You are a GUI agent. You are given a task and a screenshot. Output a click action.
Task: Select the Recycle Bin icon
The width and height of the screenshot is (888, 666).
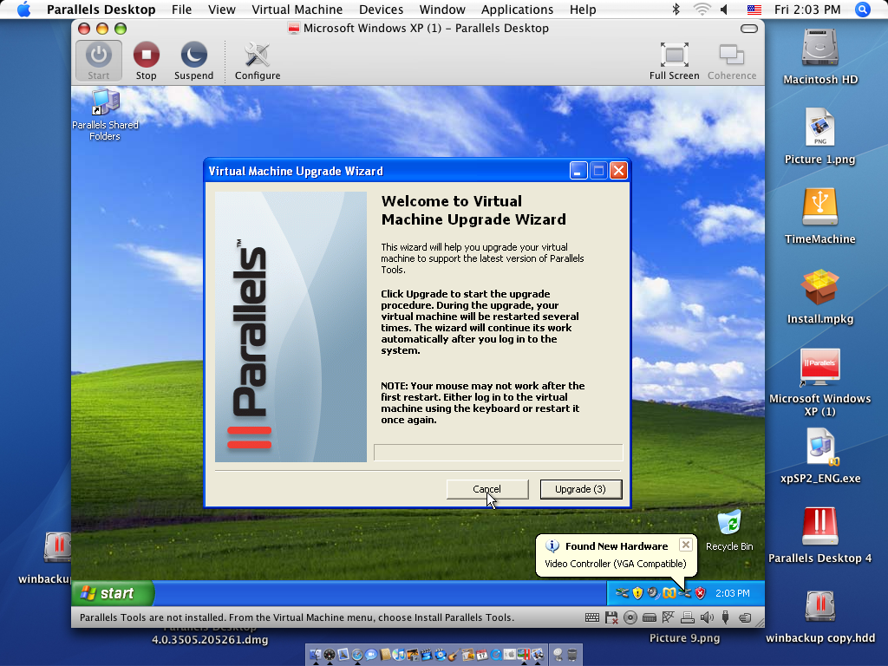[x=729, y=530]
